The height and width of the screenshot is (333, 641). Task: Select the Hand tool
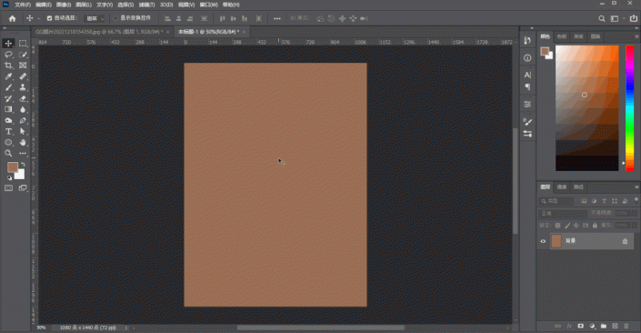(23, 142)
